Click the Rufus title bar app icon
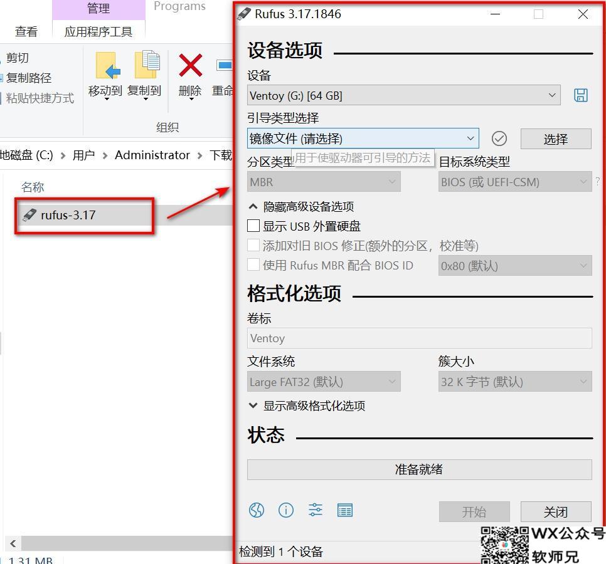The image size is (606, 564). 244,14
